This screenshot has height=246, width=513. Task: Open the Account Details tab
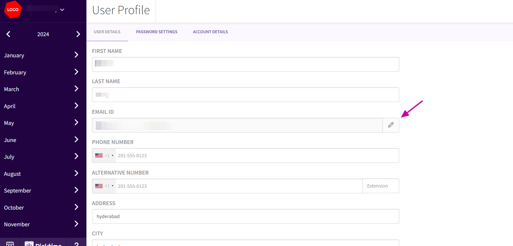tap(210, 32)
